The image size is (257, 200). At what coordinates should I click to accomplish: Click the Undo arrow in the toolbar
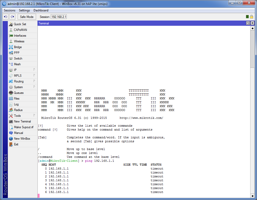tap(5, 17)
